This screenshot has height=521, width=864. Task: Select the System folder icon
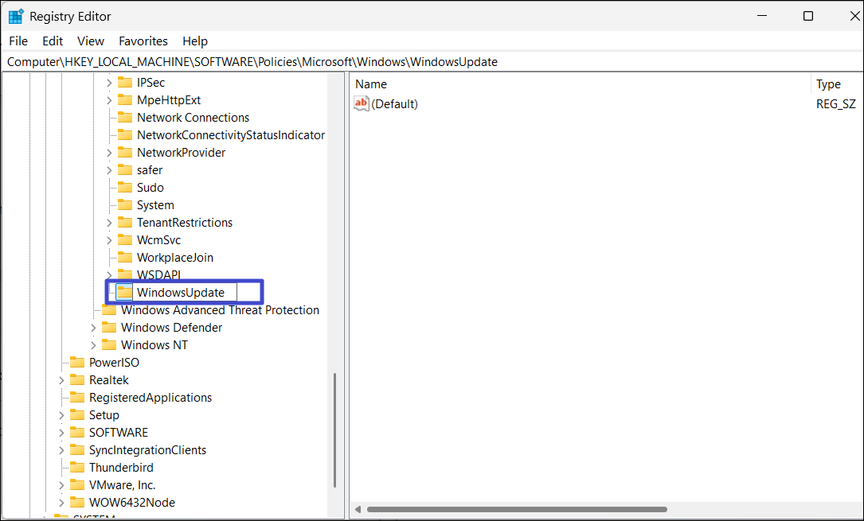(x=125, y=204)
